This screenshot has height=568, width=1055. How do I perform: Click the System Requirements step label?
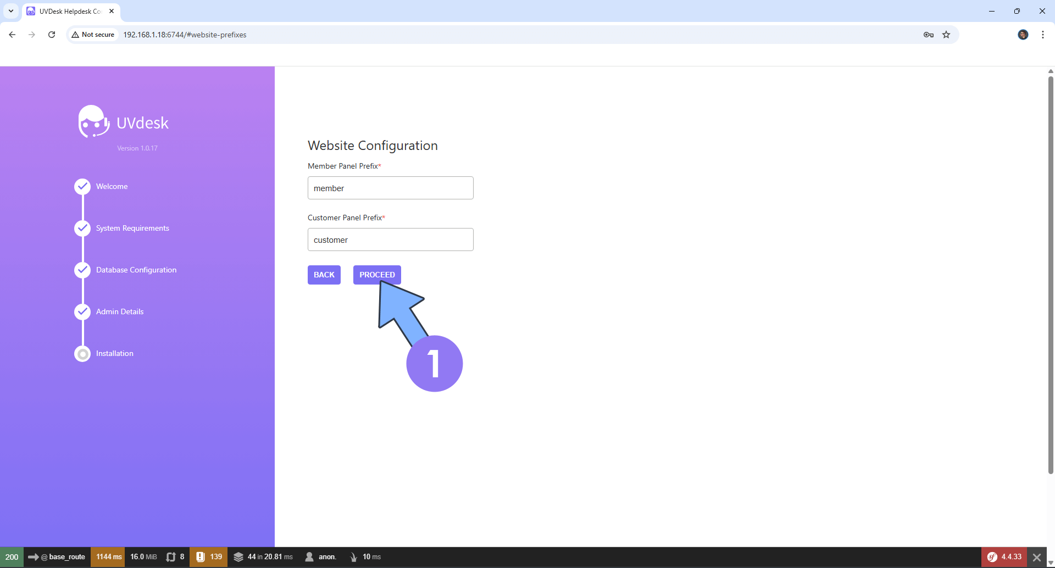tap(132, 228)
